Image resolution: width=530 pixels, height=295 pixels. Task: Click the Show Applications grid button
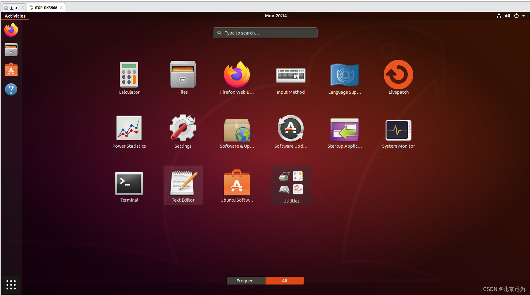pyautogui.click(x=11, y=285)
